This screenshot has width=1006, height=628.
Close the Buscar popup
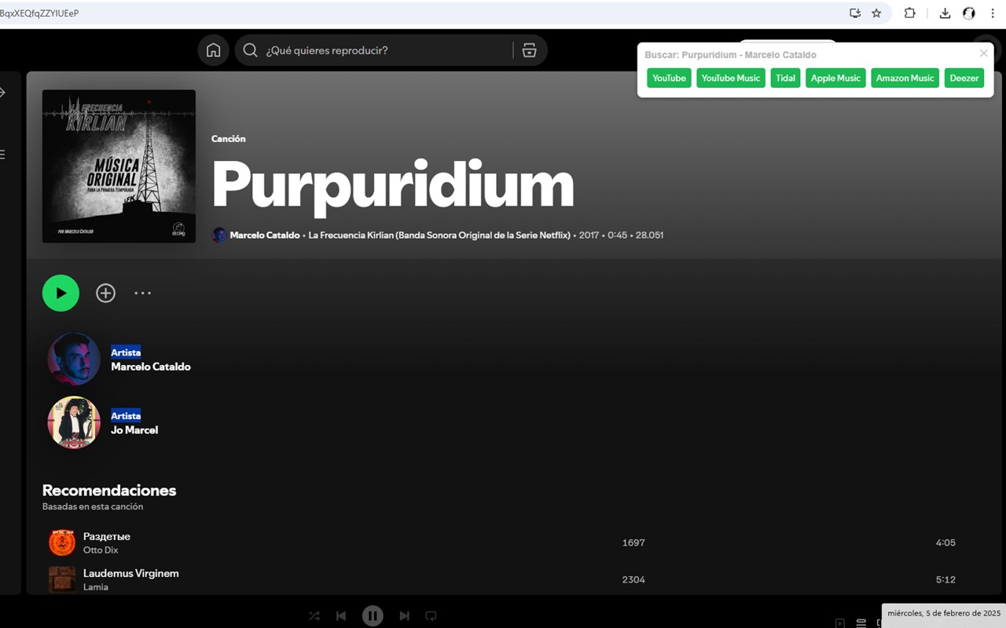(x=983, y=53)
